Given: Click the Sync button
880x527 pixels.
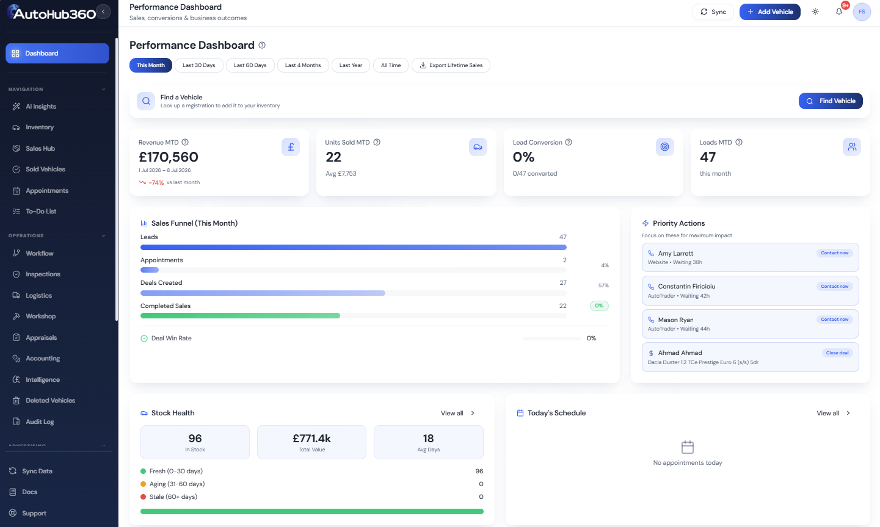Looking at the screenshot, I should click(713, 12).
